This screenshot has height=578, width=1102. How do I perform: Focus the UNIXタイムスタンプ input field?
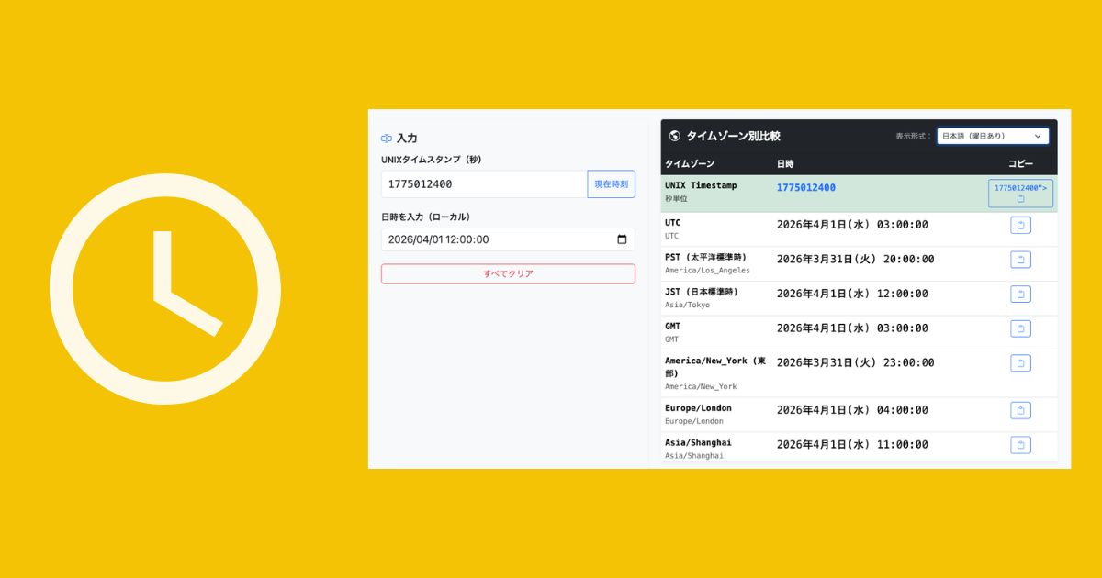click(484, 184)
